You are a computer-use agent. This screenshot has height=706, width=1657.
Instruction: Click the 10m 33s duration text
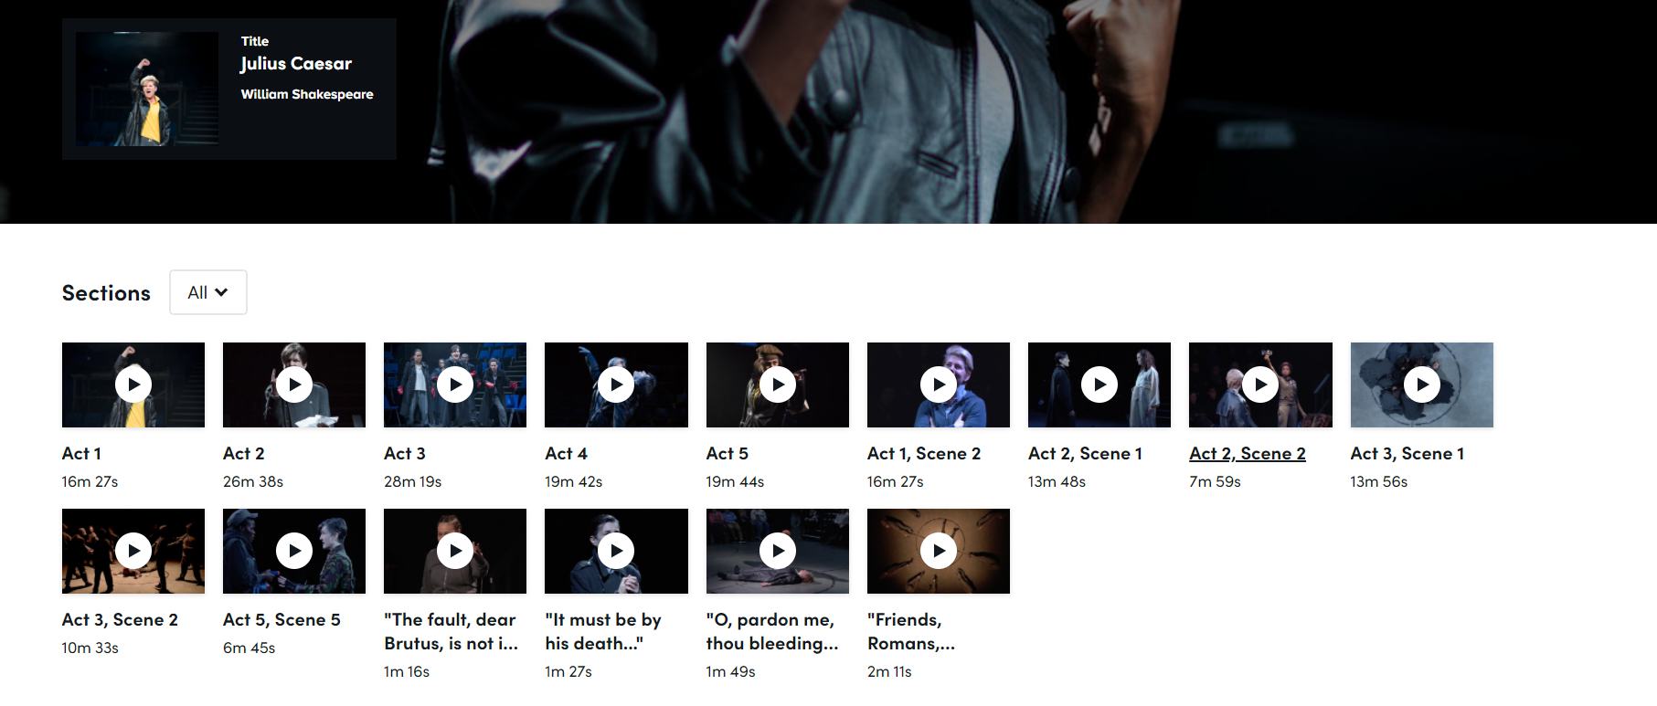pos(90,648)
